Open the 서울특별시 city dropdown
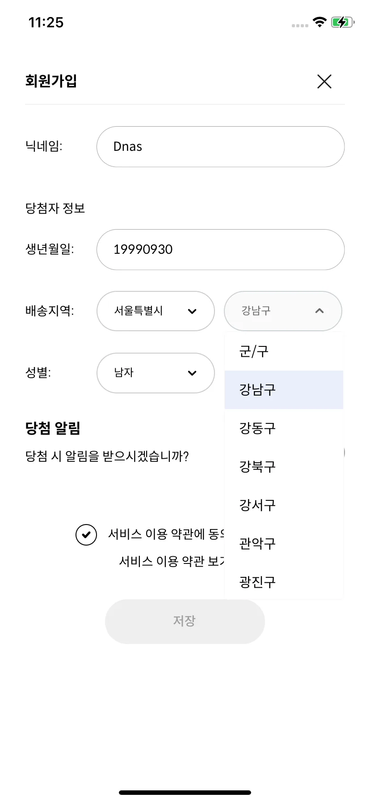 (x=156, y=311)
